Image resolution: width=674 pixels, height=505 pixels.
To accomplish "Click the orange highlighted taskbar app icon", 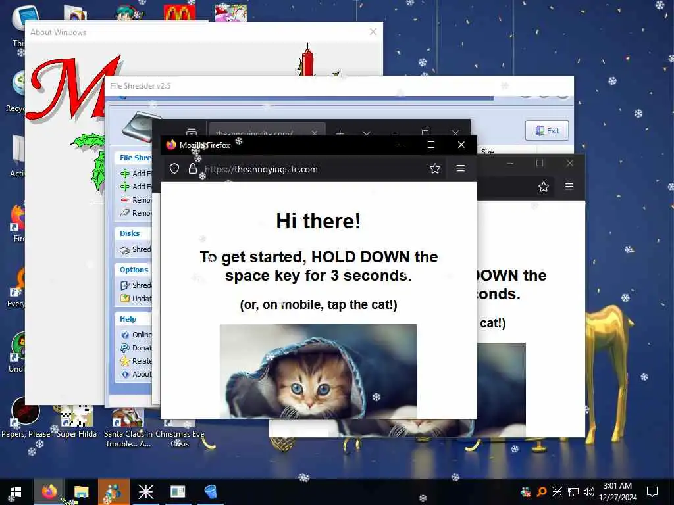I will tap(113, 492).
